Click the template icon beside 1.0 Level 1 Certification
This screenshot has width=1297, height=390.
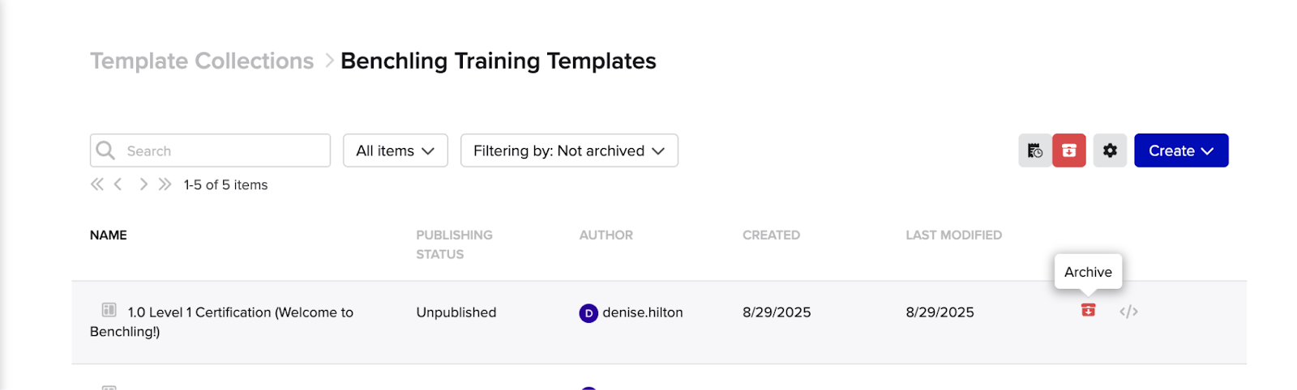[x=109, y=310]
